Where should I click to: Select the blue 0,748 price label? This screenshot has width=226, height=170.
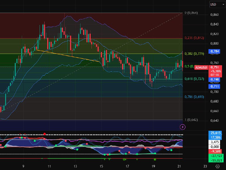tap(214, 79)
